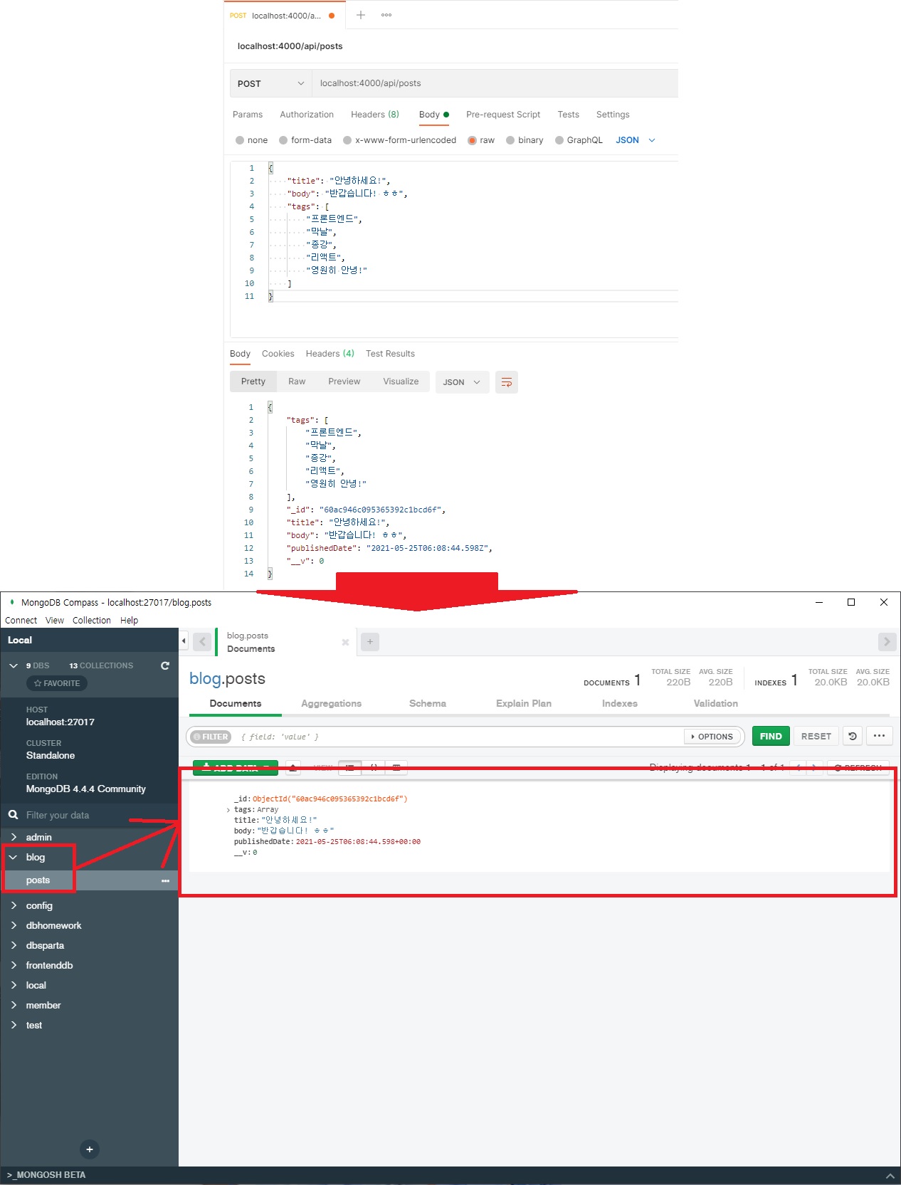Screen dimensions: 901x1185
Task: Open the Compass Validation tab
Action: point(716,703)
